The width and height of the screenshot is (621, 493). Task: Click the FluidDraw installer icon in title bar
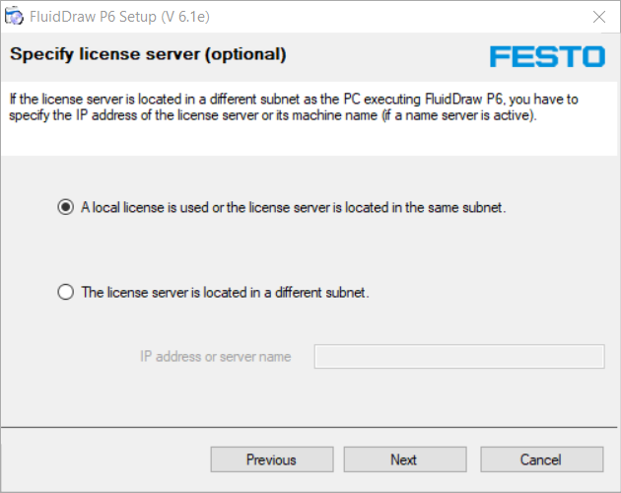click(x=14, y=16)
